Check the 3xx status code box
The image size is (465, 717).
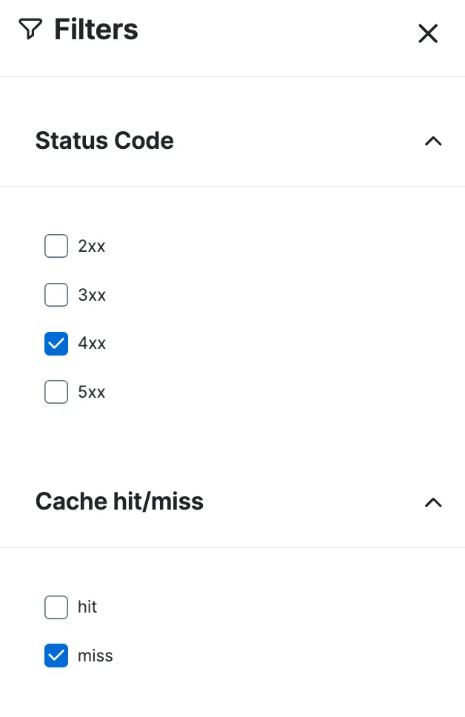pos(56,295)
